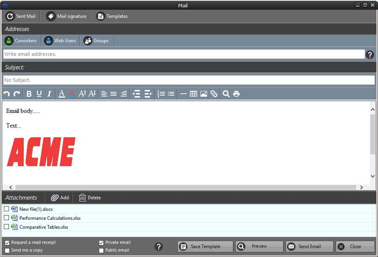Viewport: 378px width, 257px height.
Task: Click the file name Performance Calculations.xlsx
Action: click(50, 218)
